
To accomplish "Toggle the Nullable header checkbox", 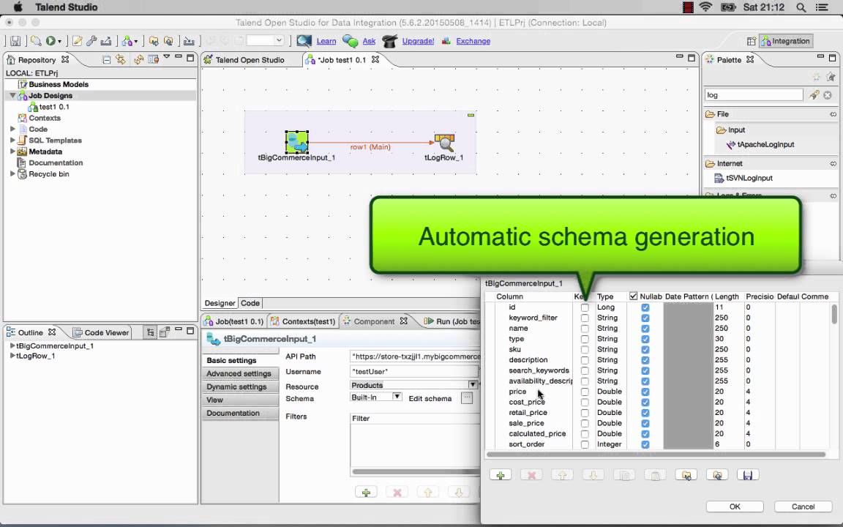I will (x=633, y=296).
